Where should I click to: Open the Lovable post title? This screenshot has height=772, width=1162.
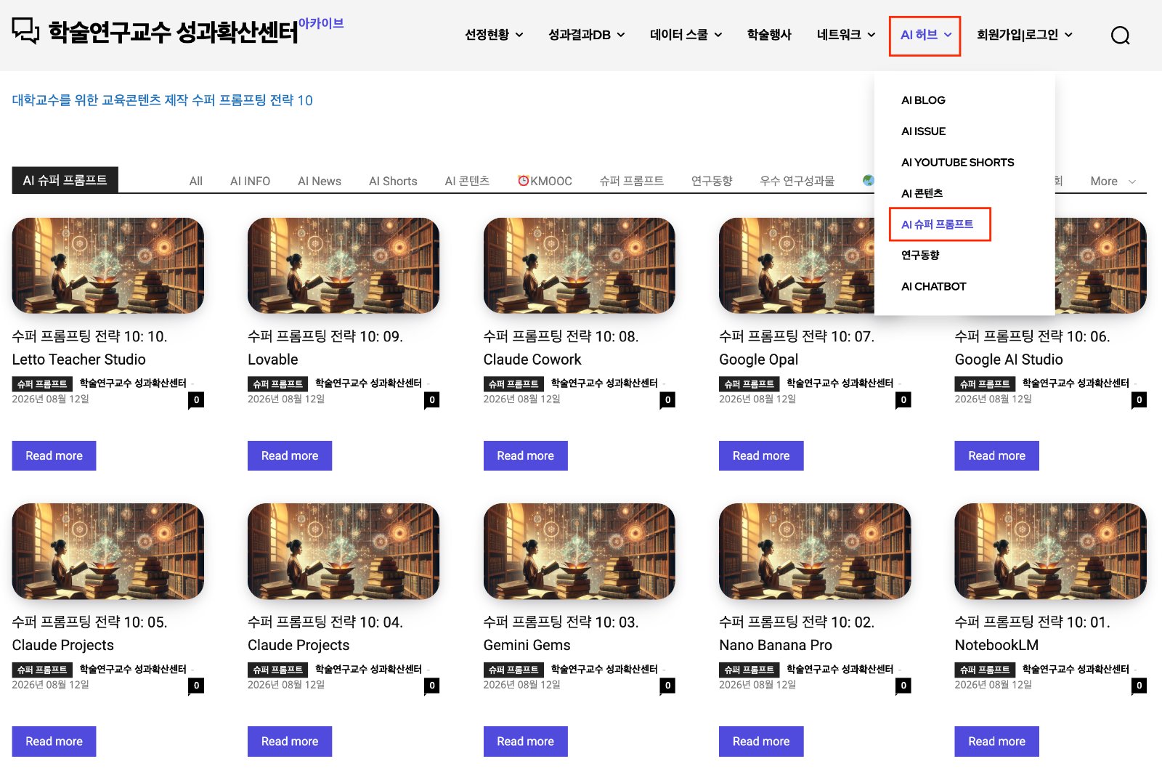[x=325, y=348]
